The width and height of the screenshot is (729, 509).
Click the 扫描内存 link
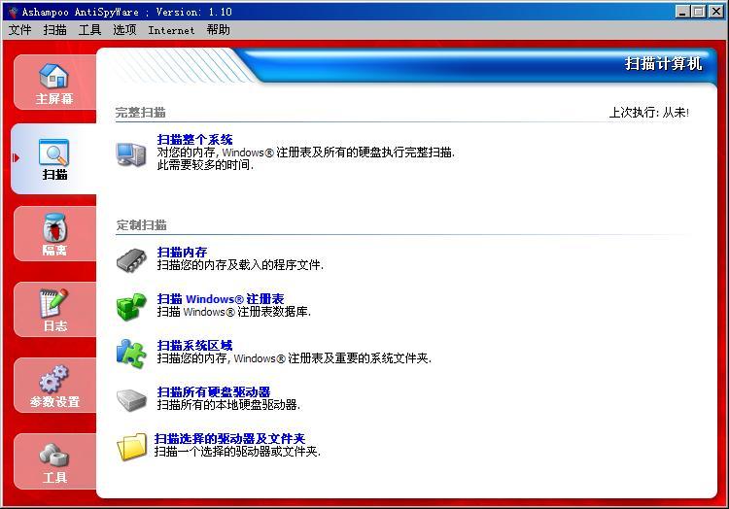183,253
